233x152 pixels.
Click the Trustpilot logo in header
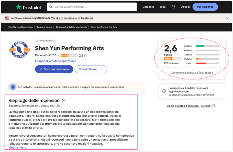tap(28, 7)
